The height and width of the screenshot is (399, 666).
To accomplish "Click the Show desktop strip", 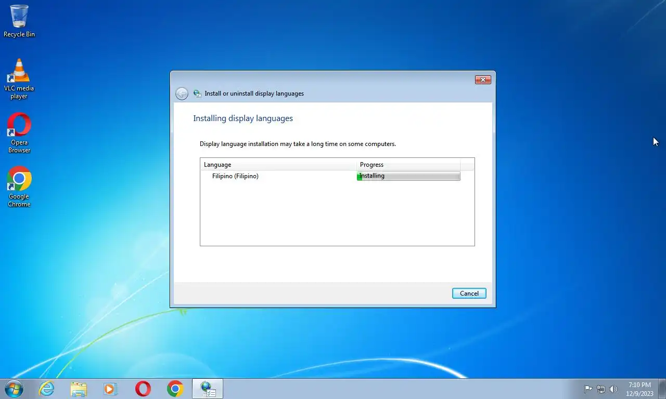I will point(662,389).
